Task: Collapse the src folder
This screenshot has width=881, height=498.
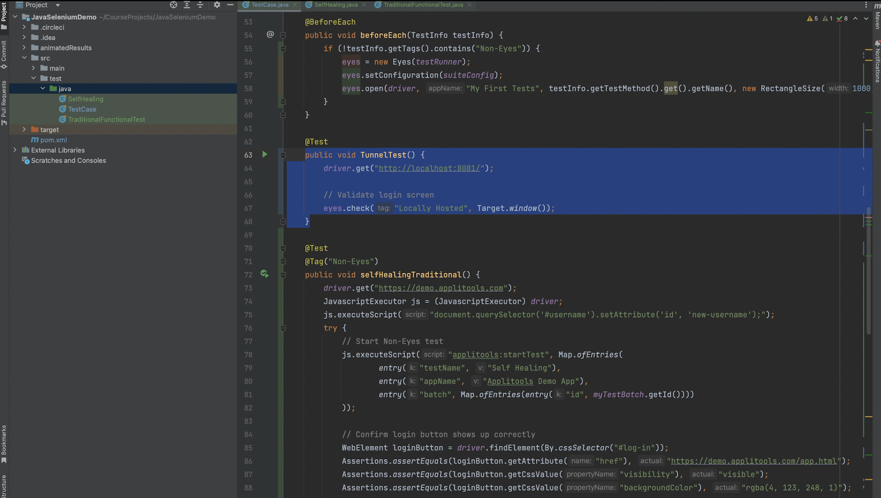Action: [24, 58]
